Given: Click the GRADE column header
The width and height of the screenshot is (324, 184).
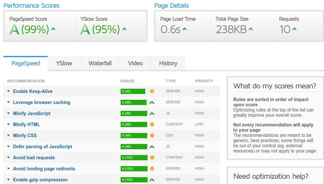Looking at the screenshot, I should click(127, 81).
